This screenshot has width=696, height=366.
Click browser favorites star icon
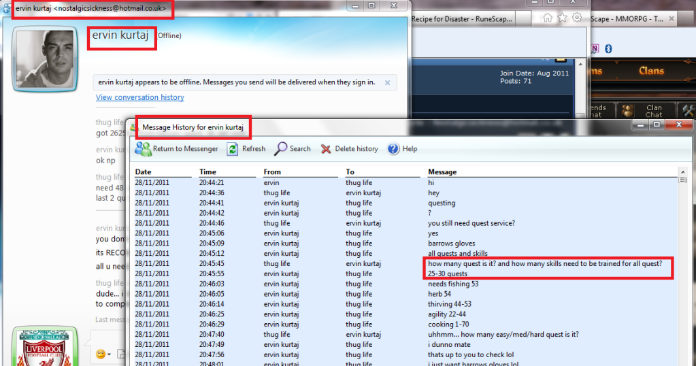click(563, 18)
